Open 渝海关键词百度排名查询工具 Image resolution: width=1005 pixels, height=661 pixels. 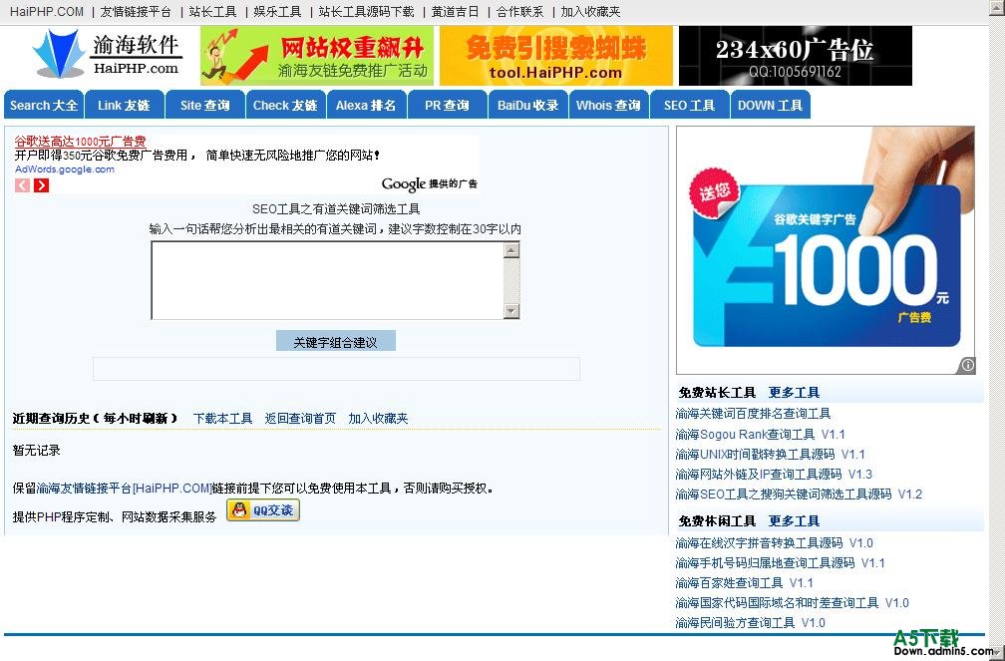coord(753,414)
